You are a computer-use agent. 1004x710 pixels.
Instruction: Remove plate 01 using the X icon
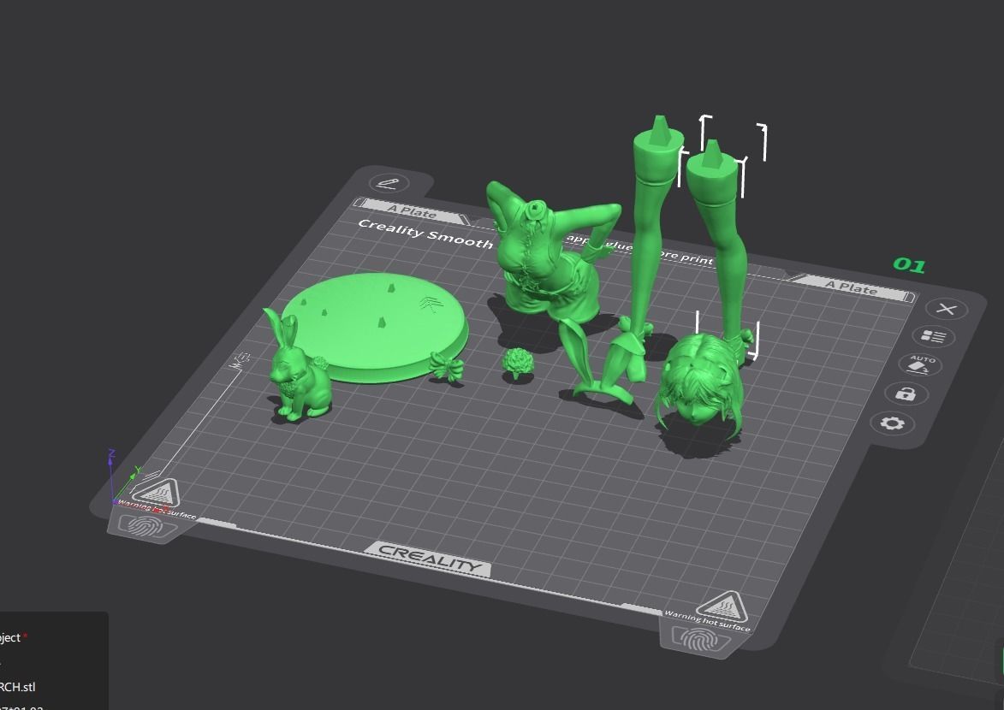(946, 309)
